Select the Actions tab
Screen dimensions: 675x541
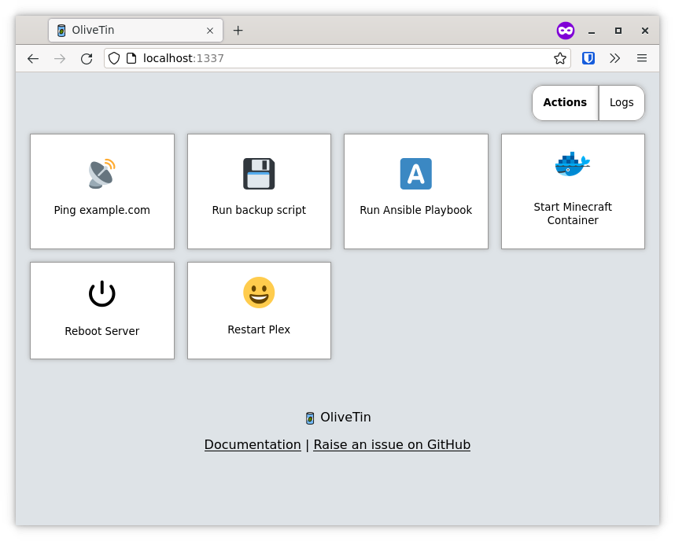click(564, 102)
